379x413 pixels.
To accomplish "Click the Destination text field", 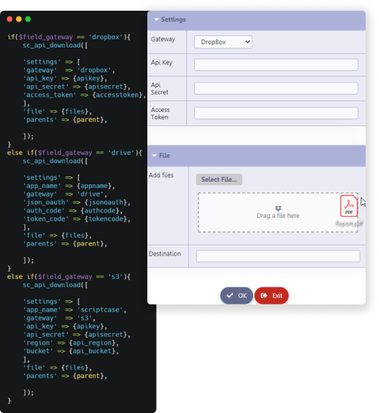I will coord(278,256).
